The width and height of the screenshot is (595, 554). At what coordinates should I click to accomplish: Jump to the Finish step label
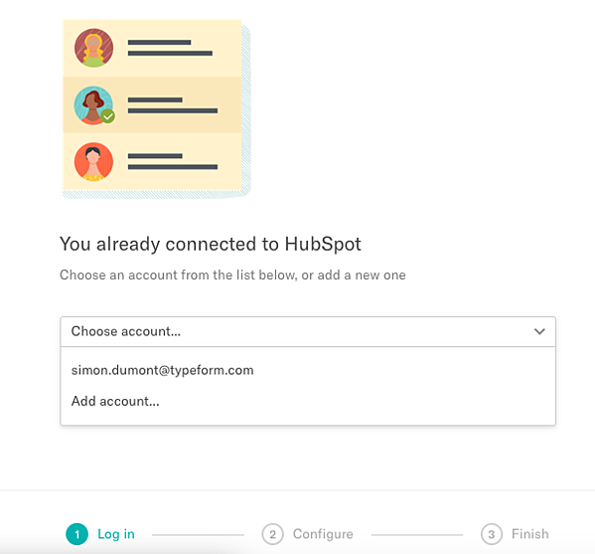[x=530, y=534]
